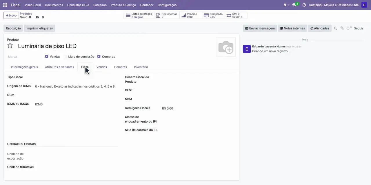Go back via the Produtos breadcrumb

[x=26, y=14]
